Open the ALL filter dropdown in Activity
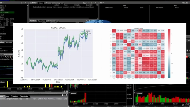 point(85,3)
